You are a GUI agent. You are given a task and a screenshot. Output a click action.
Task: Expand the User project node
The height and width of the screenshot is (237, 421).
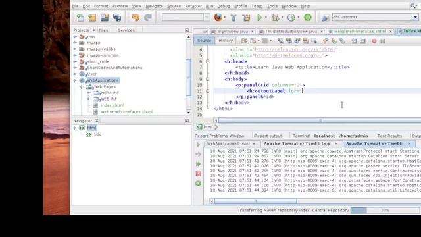[75, 74]
